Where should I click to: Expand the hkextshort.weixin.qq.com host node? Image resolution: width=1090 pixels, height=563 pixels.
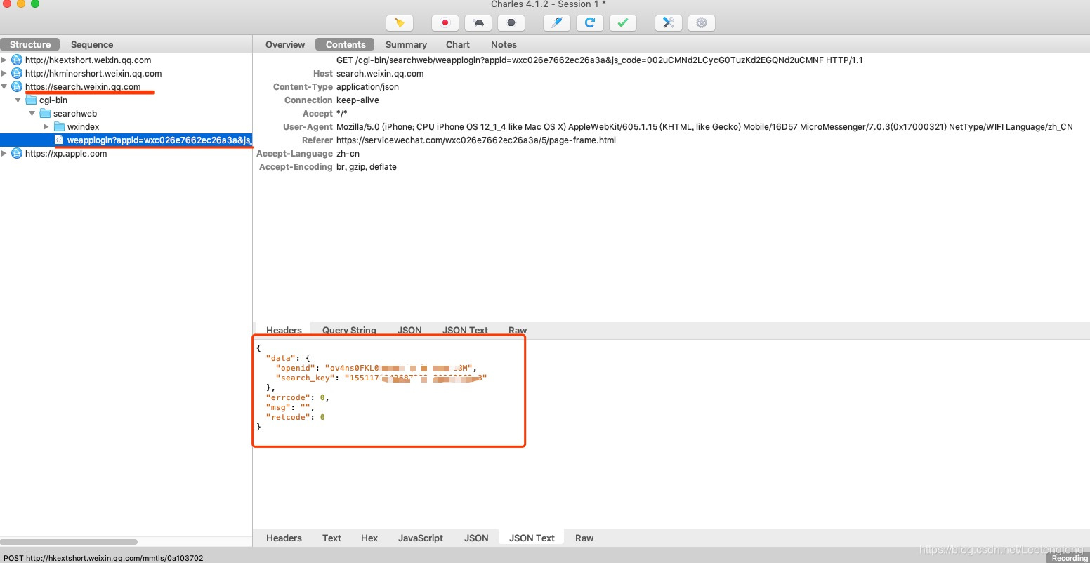click(4, 60)
